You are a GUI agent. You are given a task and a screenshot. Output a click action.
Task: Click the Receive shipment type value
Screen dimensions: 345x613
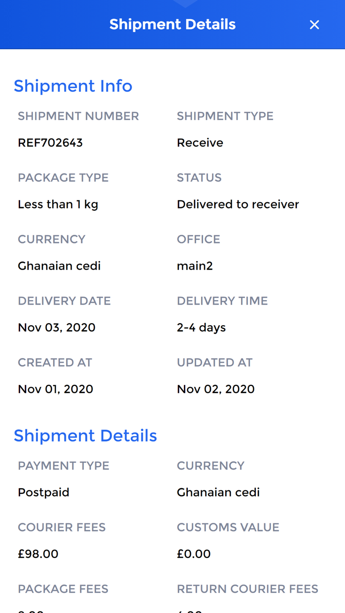(200, 142)
